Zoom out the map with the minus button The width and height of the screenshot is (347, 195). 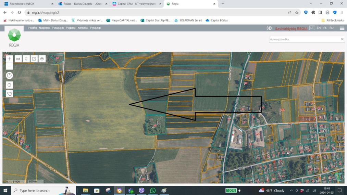(x=9, y=66)
